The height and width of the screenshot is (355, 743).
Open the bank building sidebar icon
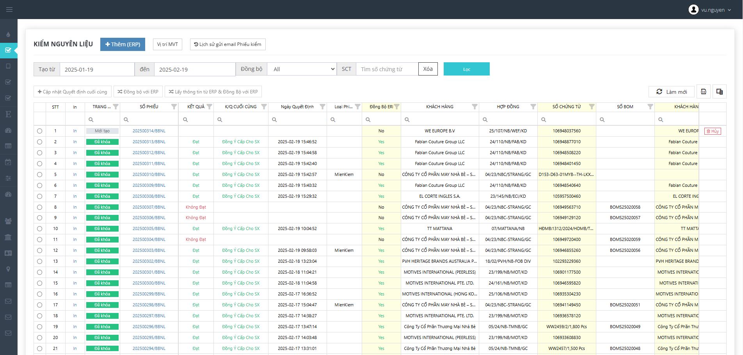[x=8, y=237]
